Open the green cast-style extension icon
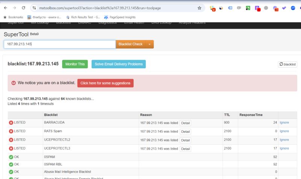This screenshot has width=301, height=179. tap(248, 8)
